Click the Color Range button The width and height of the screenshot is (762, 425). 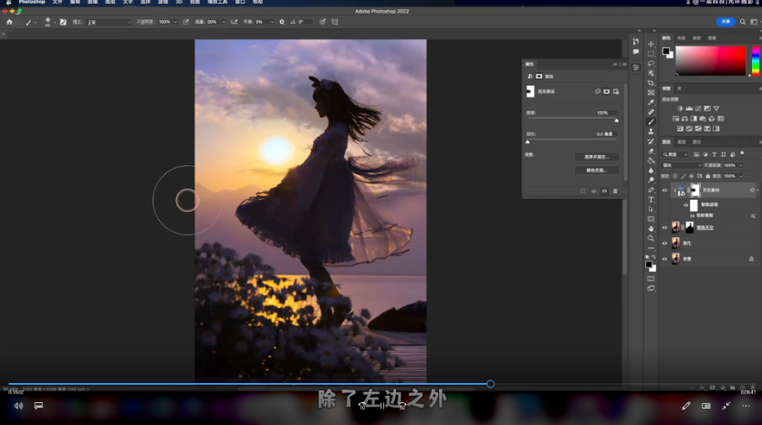(x=597, y=171)
